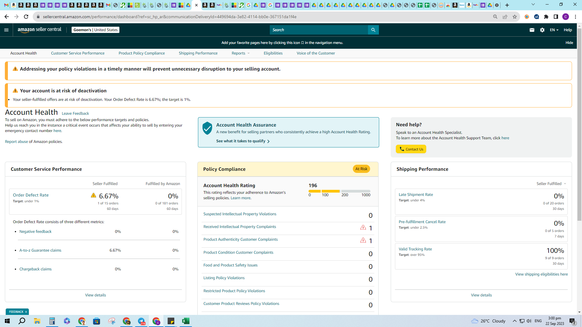Open the browser side panel icon

[x=556, y=17]
